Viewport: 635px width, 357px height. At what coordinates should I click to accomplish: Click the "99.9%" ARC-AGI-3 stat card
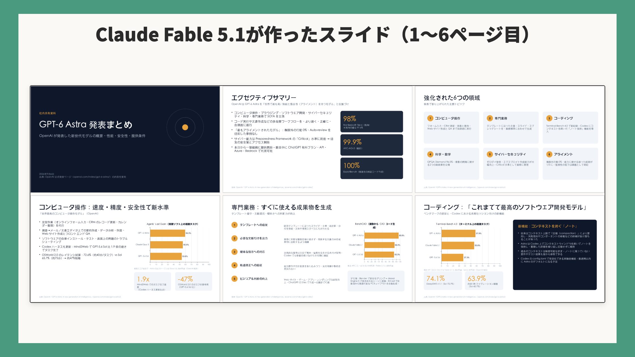coord(372,145)
